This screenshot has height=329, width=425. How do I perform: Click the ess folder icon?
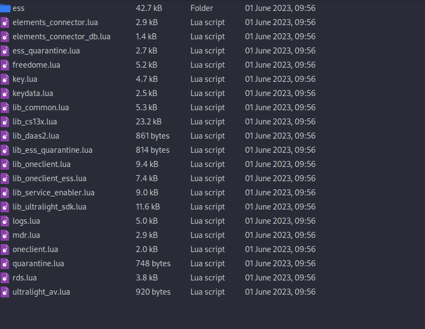point(5,8)
